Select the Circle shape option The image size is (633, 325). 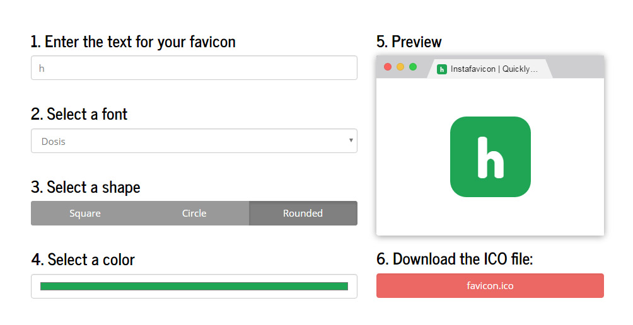pyautogui.click(x=194, y=214)
